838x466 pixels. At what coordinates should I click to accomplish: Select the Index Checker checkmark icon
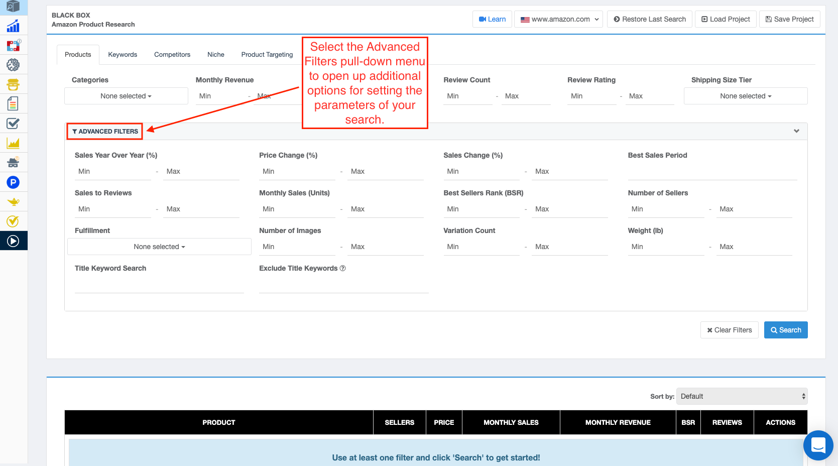(14, 123)
